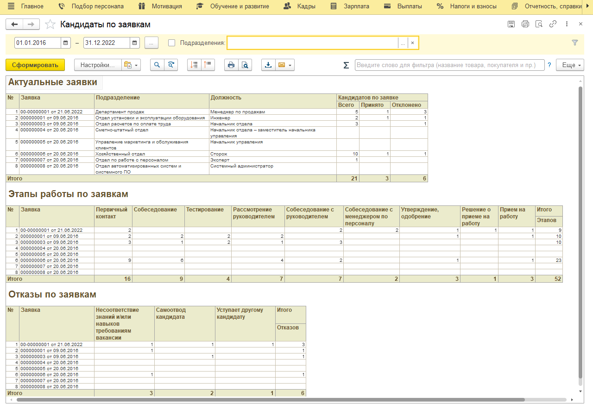Image resolution: width=593 pixels, height=409 pixels.
Task: Open the Еще dropdown menu
Action: (x=570, y=65)
